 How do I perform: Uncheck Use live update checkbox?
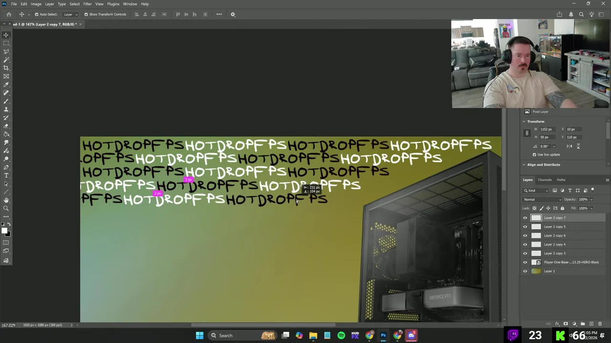click(534, 154)
